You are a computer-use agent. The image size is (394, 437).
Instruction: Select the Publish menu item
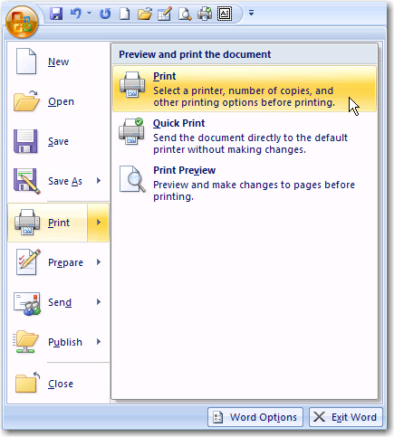58,342
